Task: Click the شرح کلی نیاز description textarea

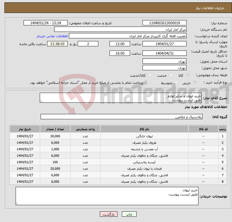Action: (x=121, y=98)
